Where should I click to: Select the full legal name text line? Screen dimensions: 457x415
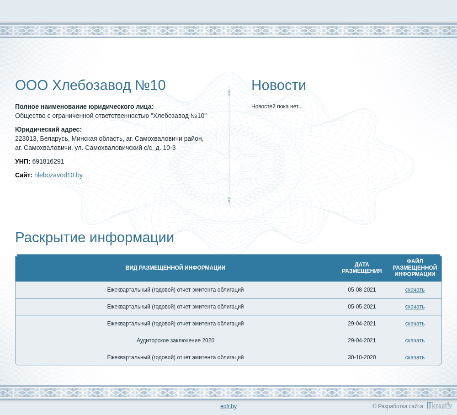click(x=111, y=116)
